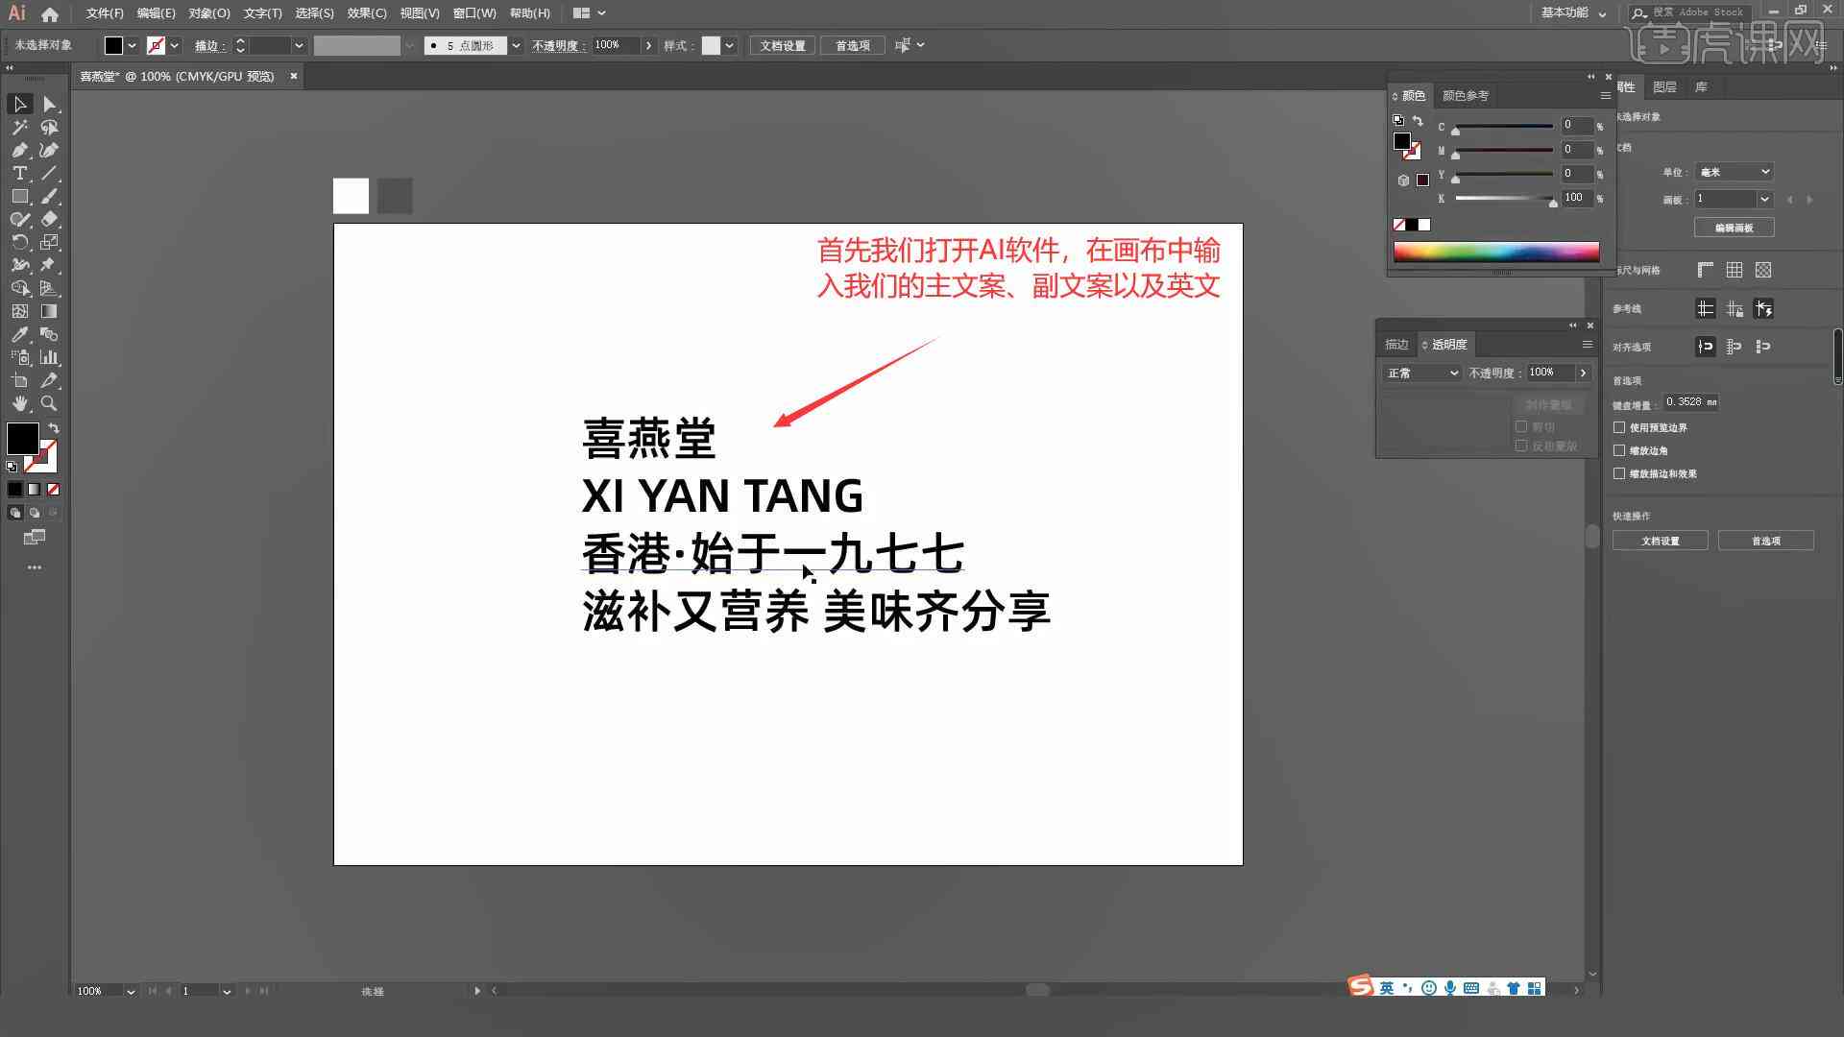Image resolution: width=1844 pixels, height=1037 pixels.
Task: Select the Zoom tool in toolbar
Action: (51, 402)
